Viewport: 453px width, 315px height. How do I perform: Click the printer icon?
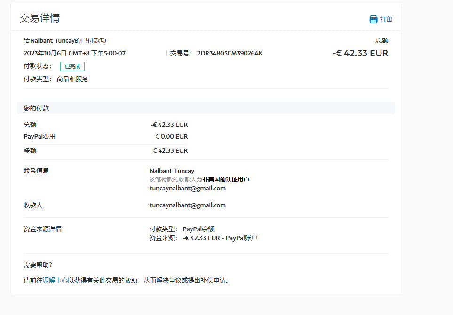coord(374,19)
